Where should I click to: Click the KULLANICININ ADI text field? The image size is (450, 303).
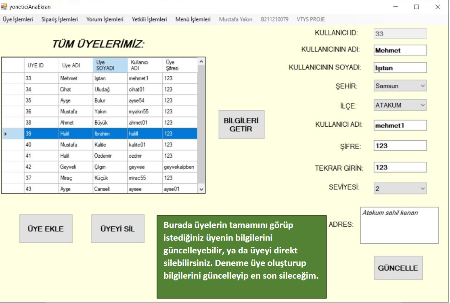click(400, 50)
